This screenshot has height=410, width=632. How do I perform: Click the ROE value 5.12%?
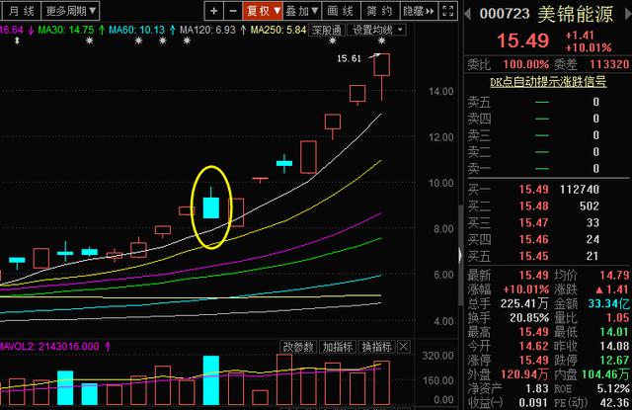tap(612, 388)
